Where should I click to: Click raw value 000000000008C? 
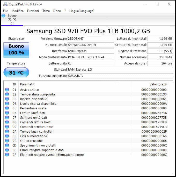[154, 155]
